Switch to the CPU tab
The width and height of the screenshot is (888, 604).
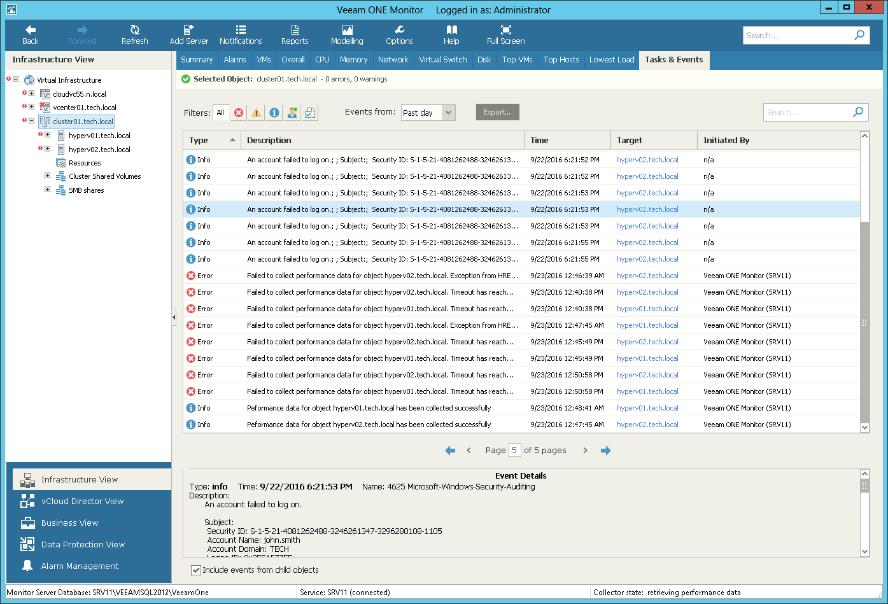(323, 60)
